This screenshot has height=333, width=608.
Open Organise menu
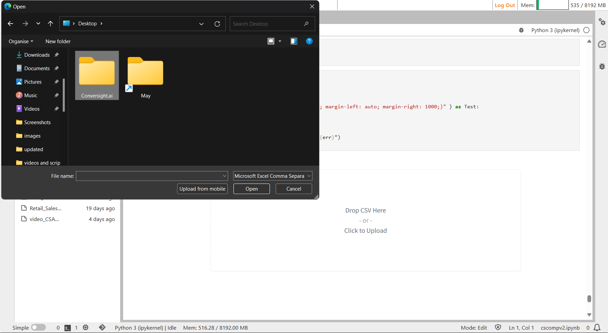pos(21,41)
